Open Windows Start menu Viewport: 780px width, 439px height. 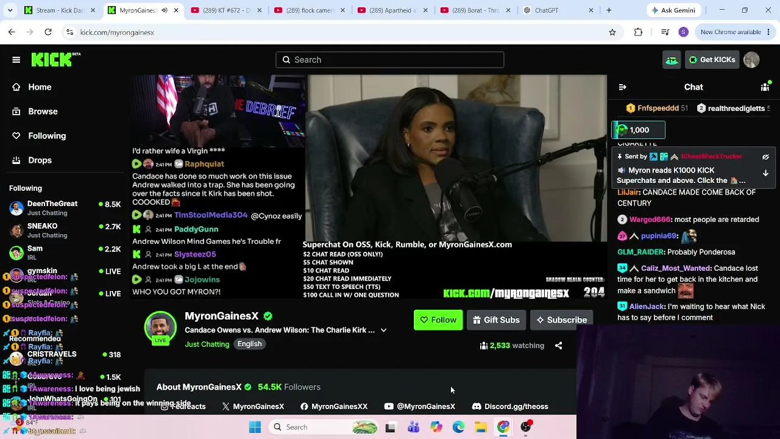pos(255,427)
